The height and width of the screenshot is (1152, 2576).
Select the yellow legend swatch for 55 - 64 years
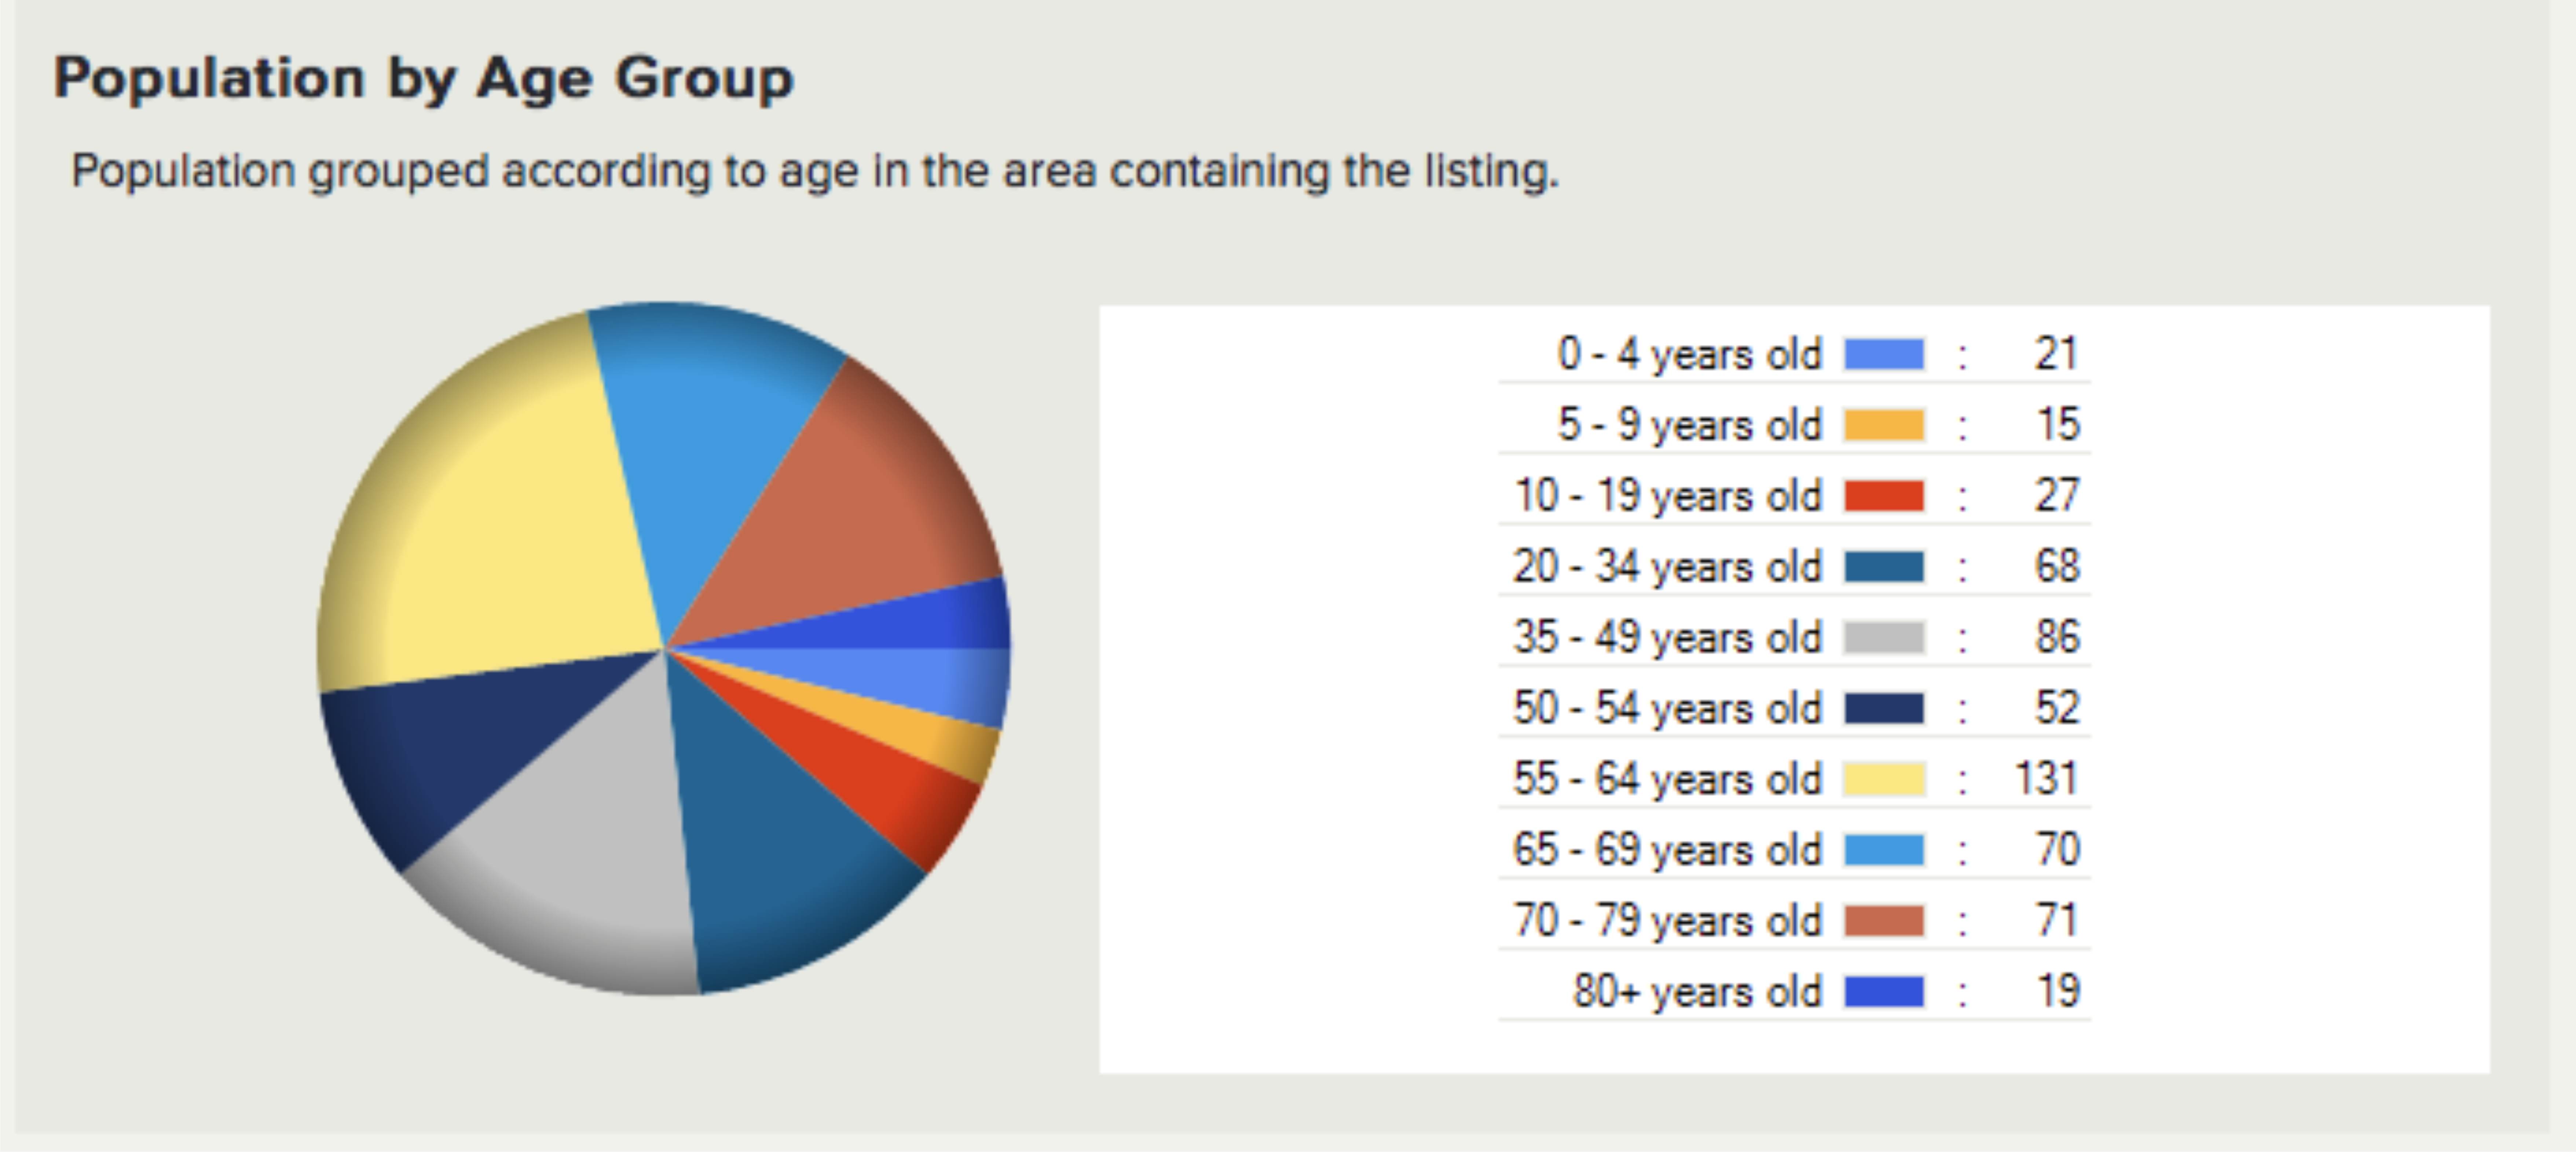(1884, 779)
